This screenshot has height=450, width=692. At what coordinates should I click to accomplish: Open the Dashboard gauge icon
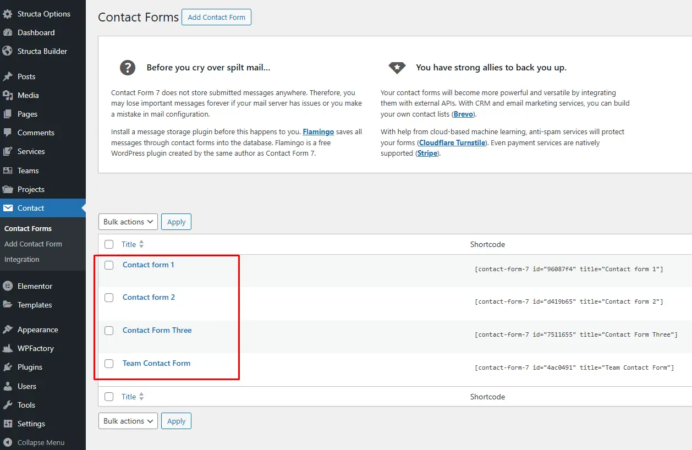click(x=8, y=32)
